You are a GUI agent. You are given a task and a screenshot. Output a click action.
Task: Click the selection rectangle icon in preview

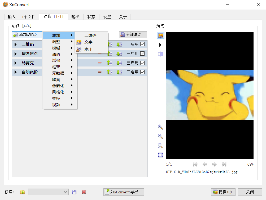pos(160,54)
